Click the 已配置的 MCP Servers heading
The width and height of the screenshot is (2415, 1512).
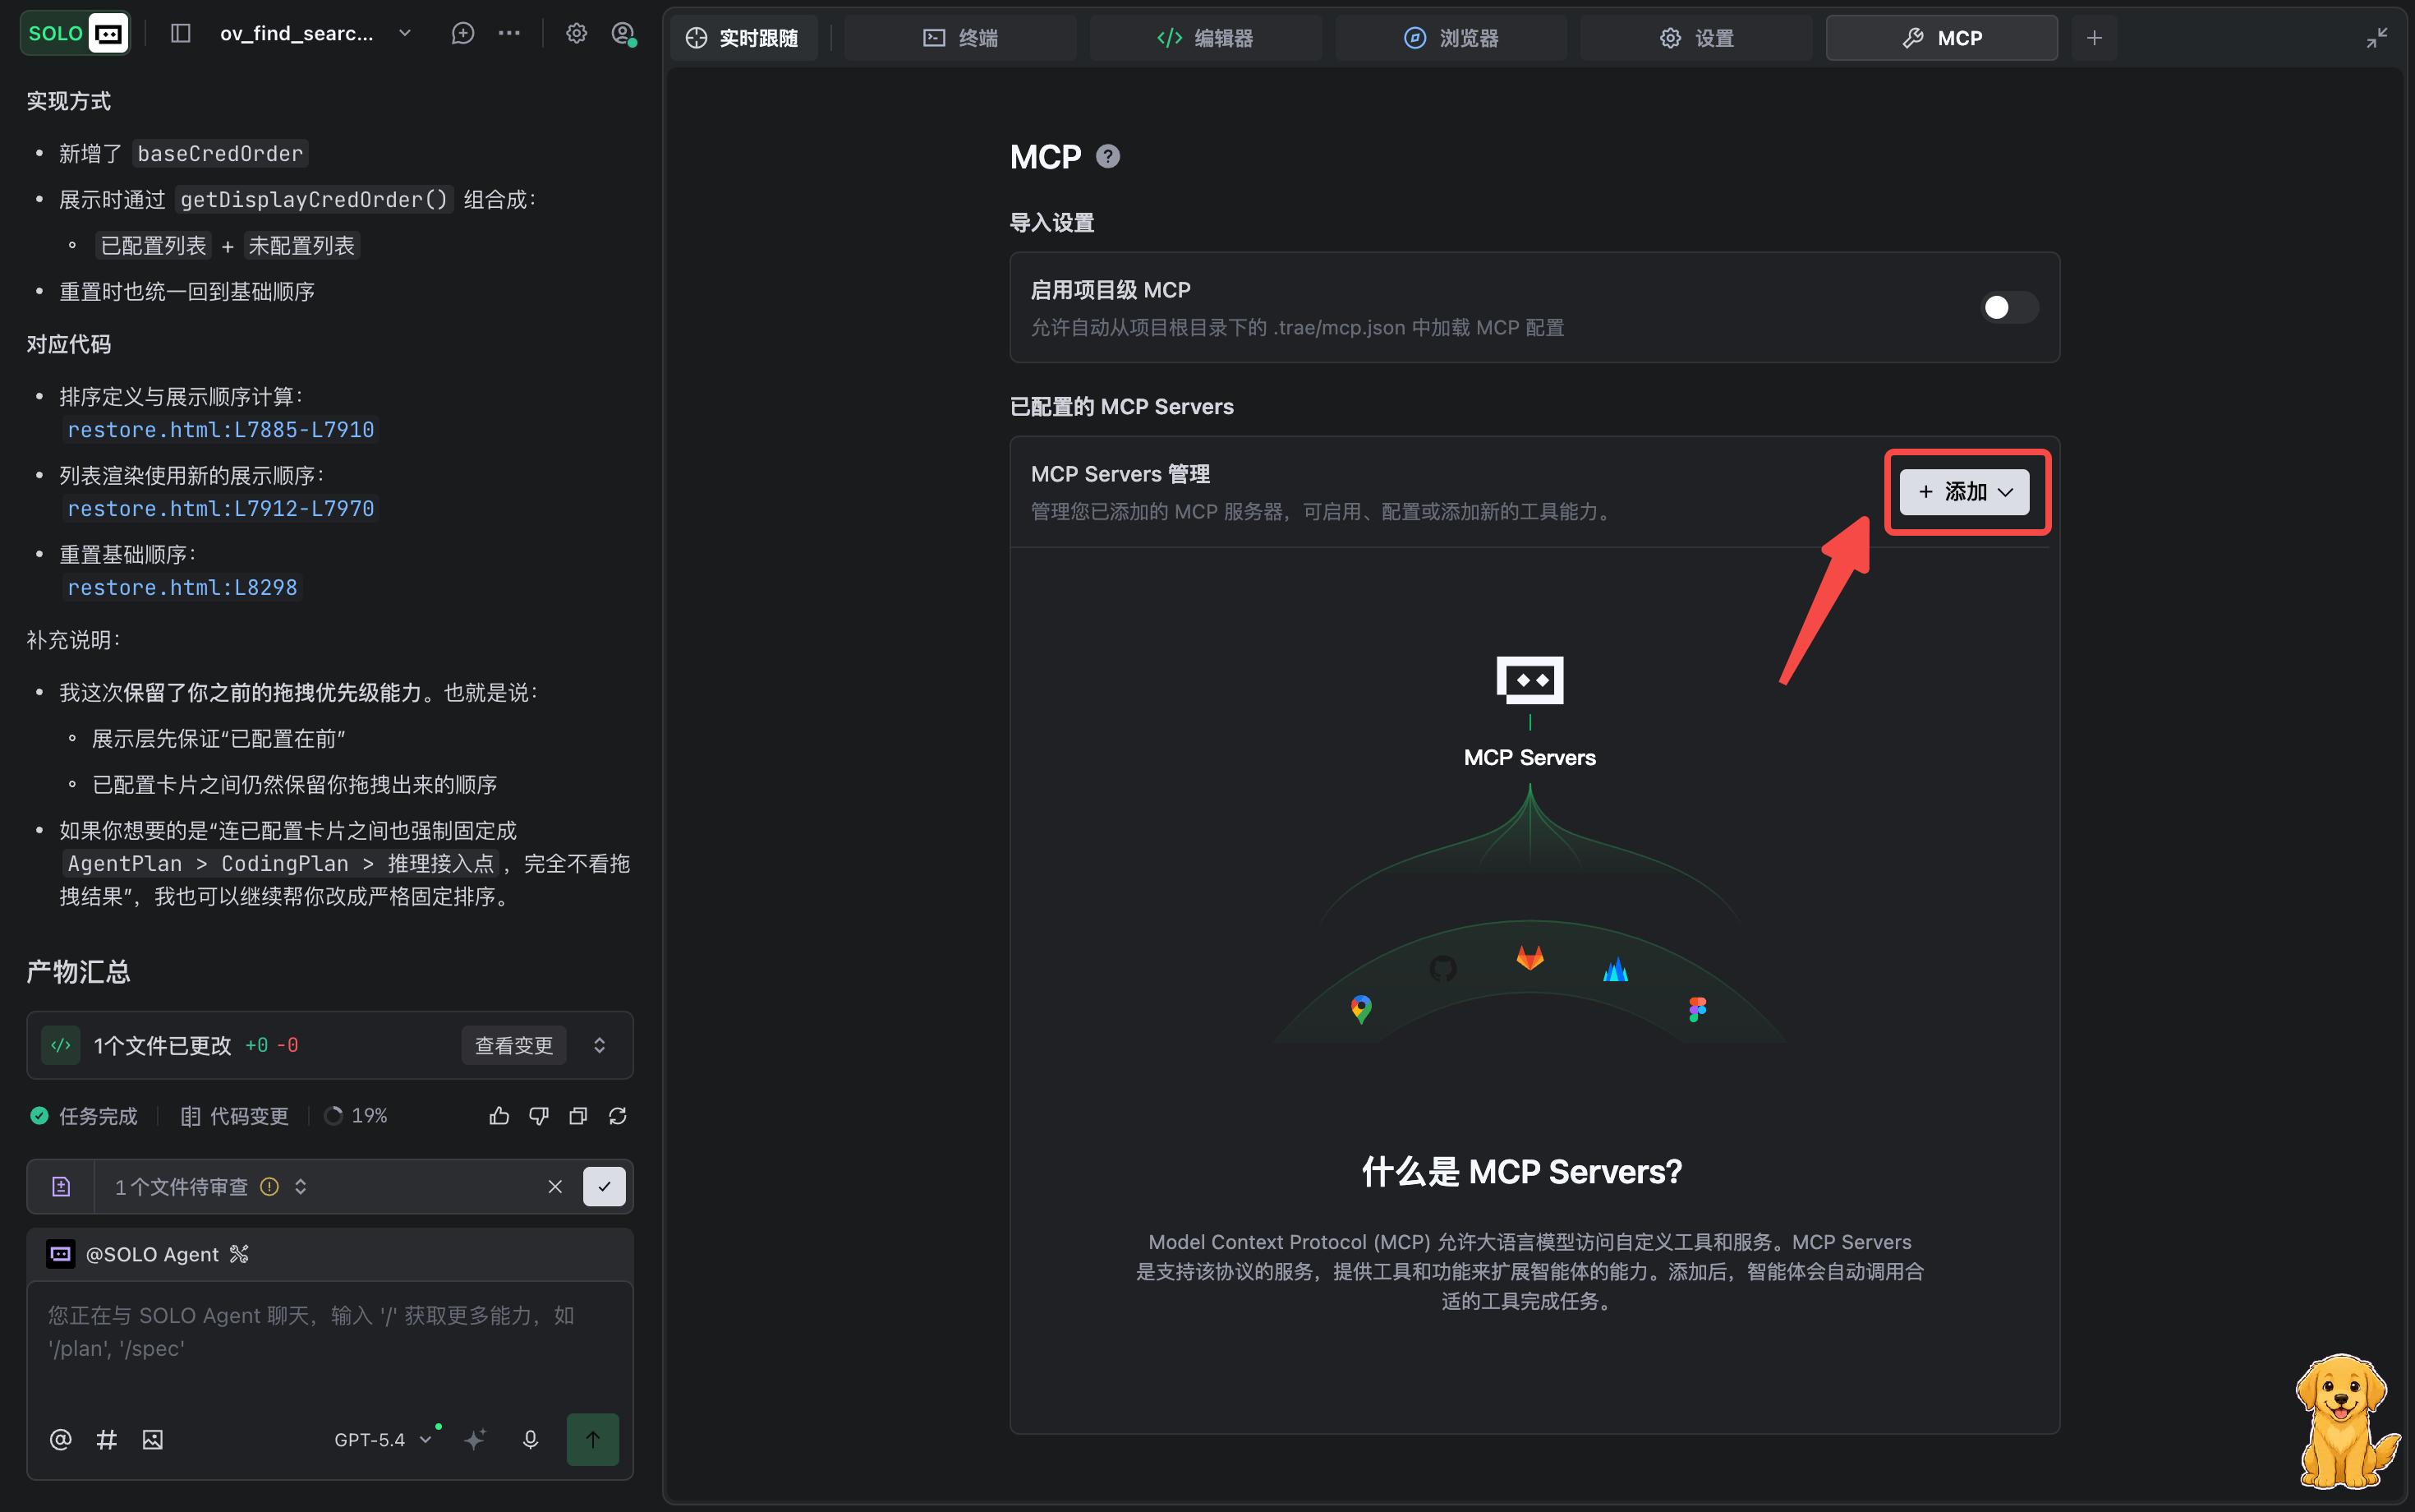1121,406
